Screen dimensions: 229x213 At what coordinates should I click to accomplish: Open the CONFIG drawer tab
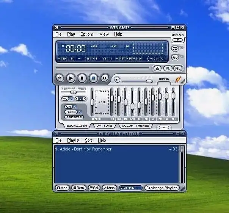(x=164, y=79)
